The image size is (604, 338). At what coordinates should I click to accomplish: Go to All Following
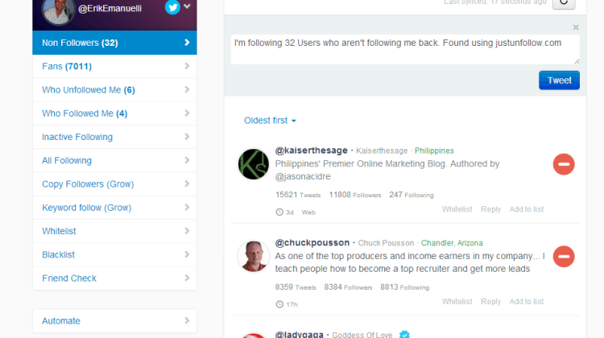pyautogui.click(x=114, y=160)
